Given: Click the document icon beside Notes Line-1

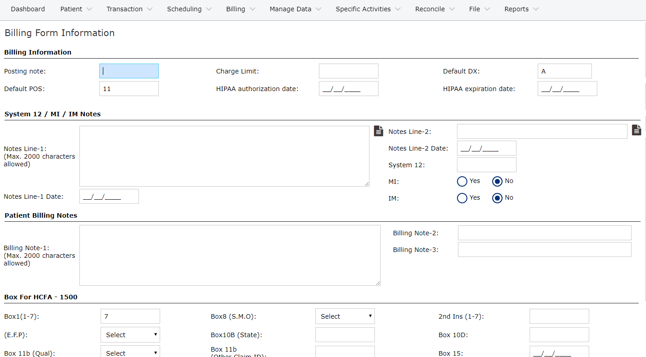Looking at the screenshot, I should coord(378,131).
